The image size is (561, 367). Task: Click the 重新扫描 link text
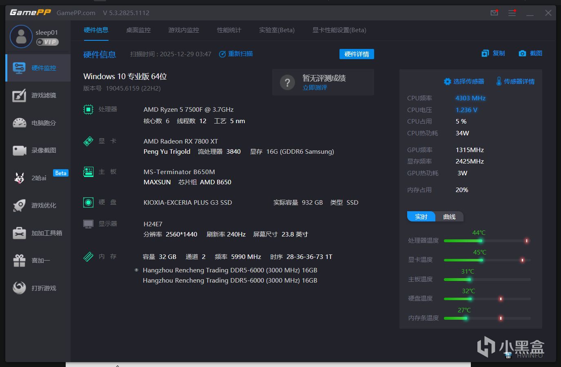(240, 54)
